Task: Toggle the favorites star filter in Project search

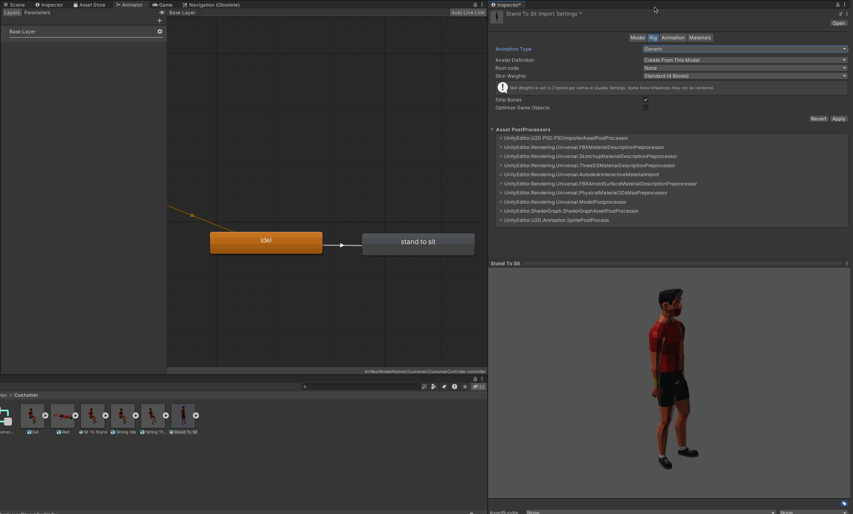Action: pyautogui.click(x=465, y=387)
